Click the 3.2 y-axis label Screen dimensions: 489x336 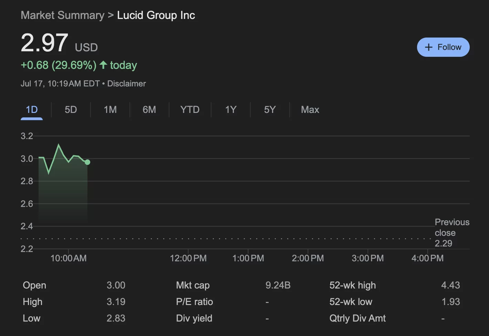(x=27, y=136)
